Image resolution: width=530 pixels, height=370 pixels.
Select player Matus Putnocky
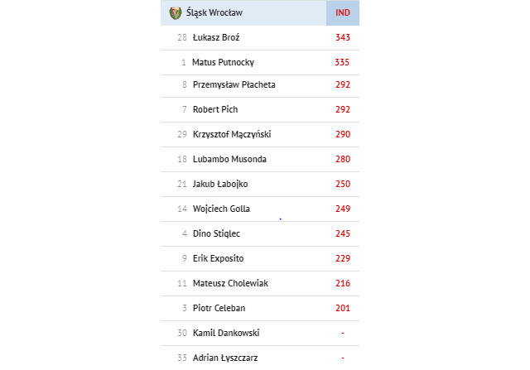(223, 63)
